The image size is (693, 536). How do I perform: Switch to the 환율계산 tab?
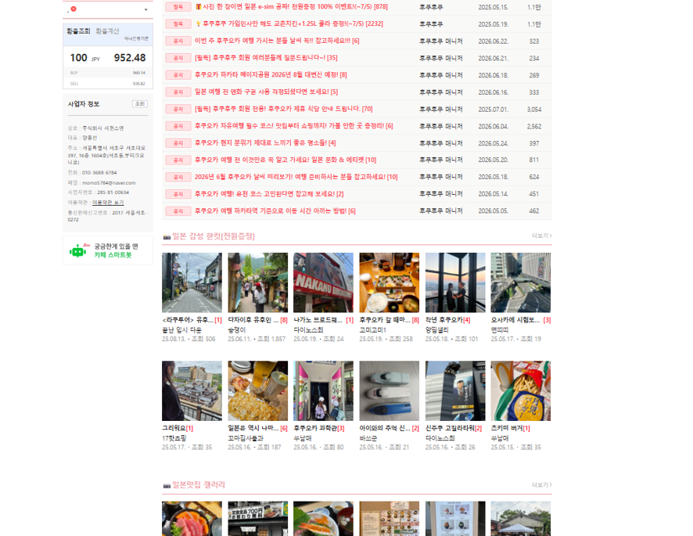[x=107, y=31]
